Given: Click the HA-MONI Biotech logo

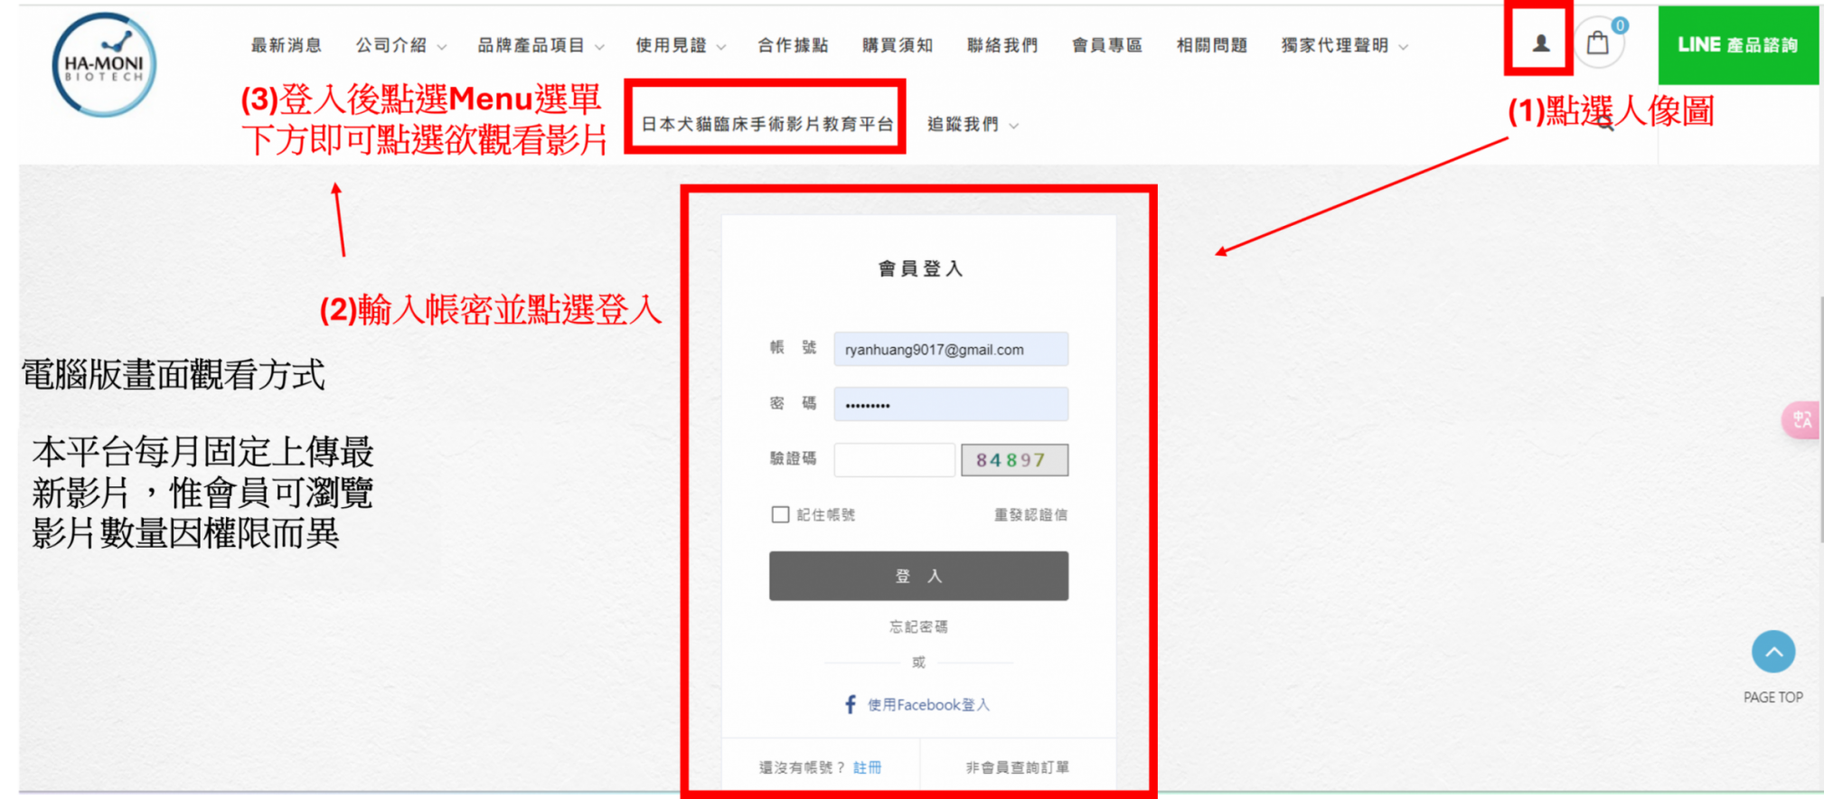Looking at the screenshot, I should (104, 64).
